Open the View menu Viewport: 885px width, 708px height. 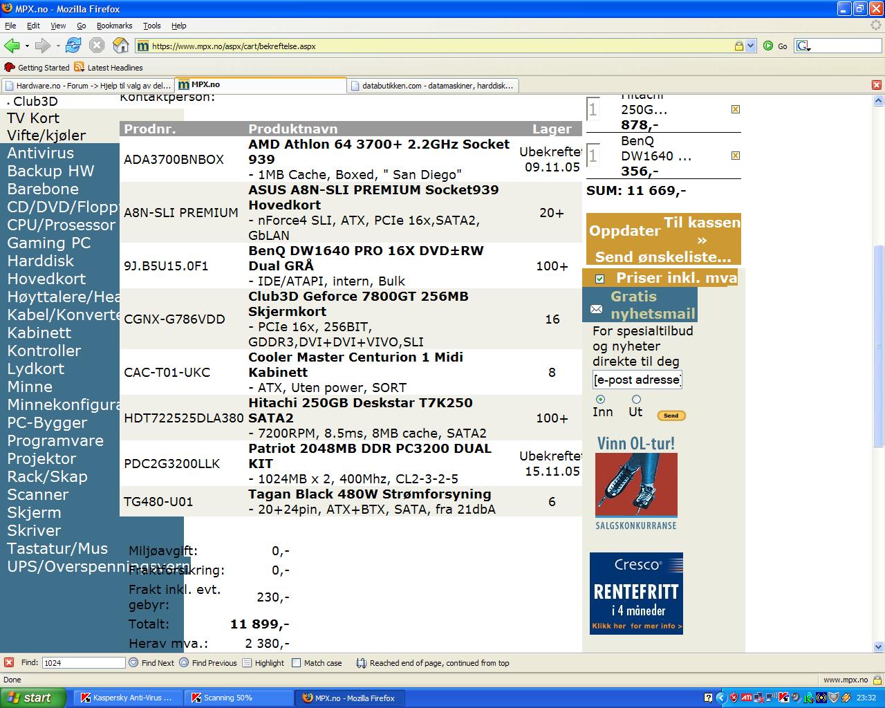(58, 26)
